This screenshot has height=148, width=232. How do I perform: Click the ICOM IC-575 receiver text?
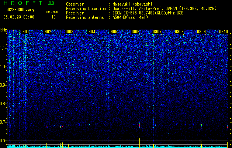pyautogui.click(x=148, y=13)
